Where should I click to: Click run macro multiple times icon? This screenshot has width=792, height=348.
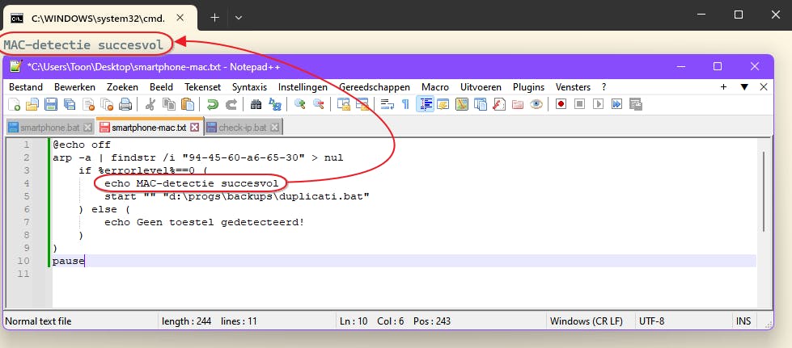click(x=616, y=104)
